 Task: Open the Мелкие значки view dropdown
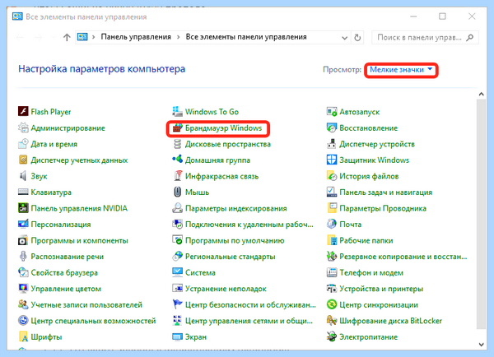pos(401,70)
